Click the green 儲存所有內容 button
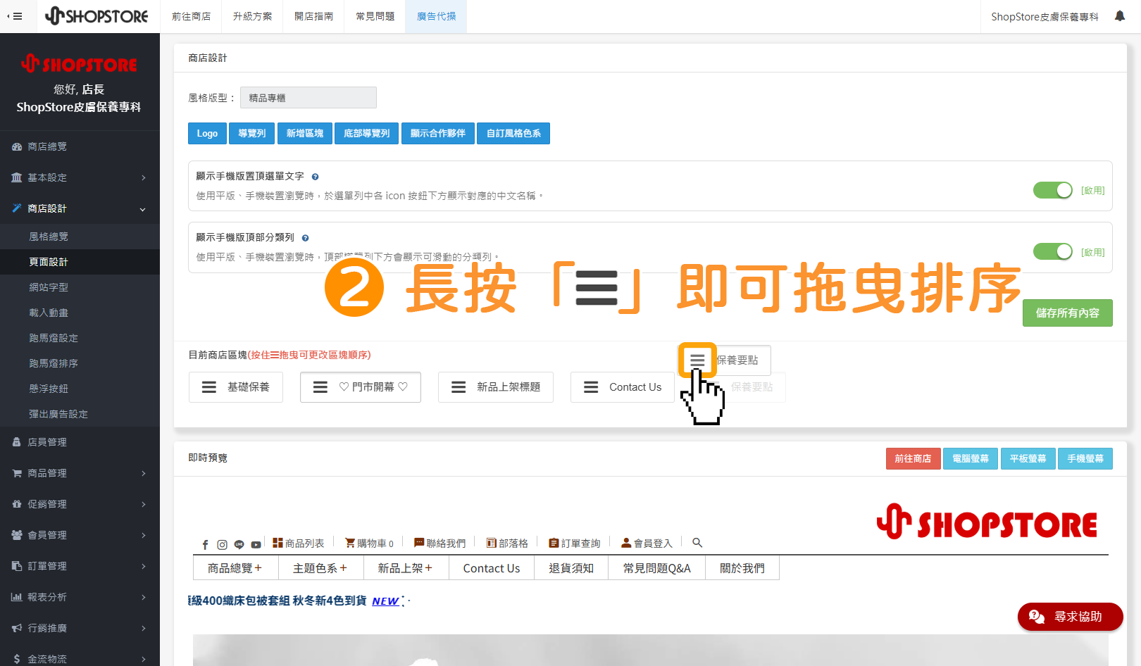This screenshot has width=1141, height=666. pos(1068,313)
